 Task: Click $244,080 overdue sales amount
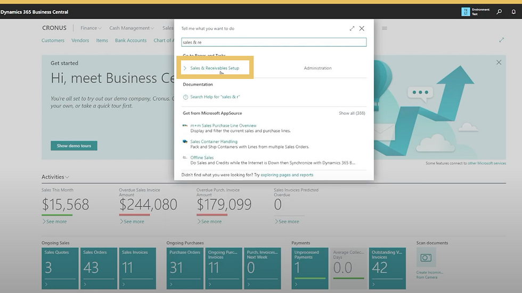[148, 205]
